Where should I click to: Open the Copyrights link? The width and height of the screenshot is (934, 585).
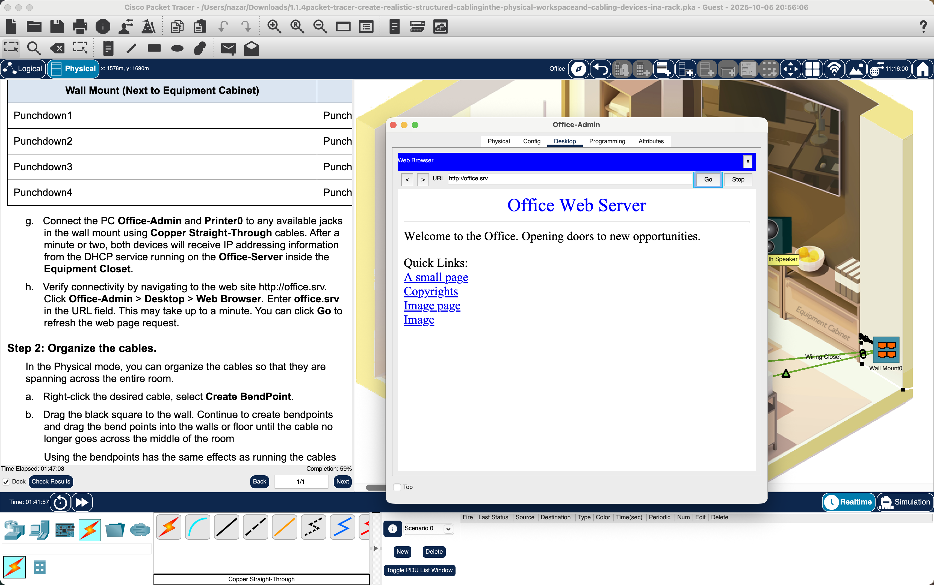(431, 291)
